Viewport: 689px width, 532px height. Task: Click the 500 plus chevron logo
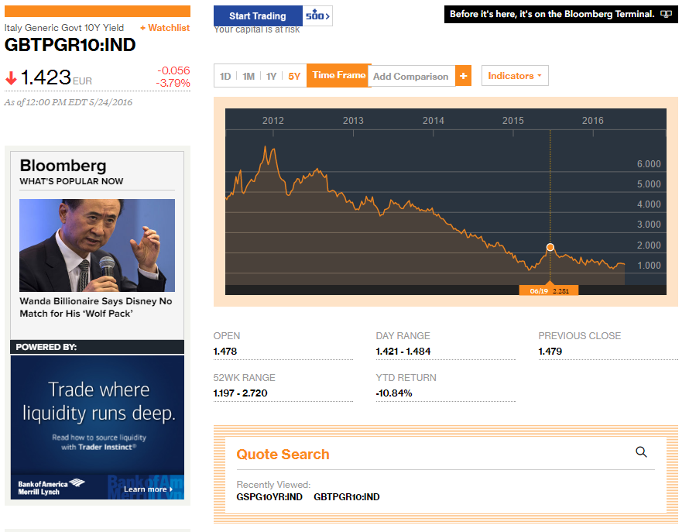pos(317,15)
